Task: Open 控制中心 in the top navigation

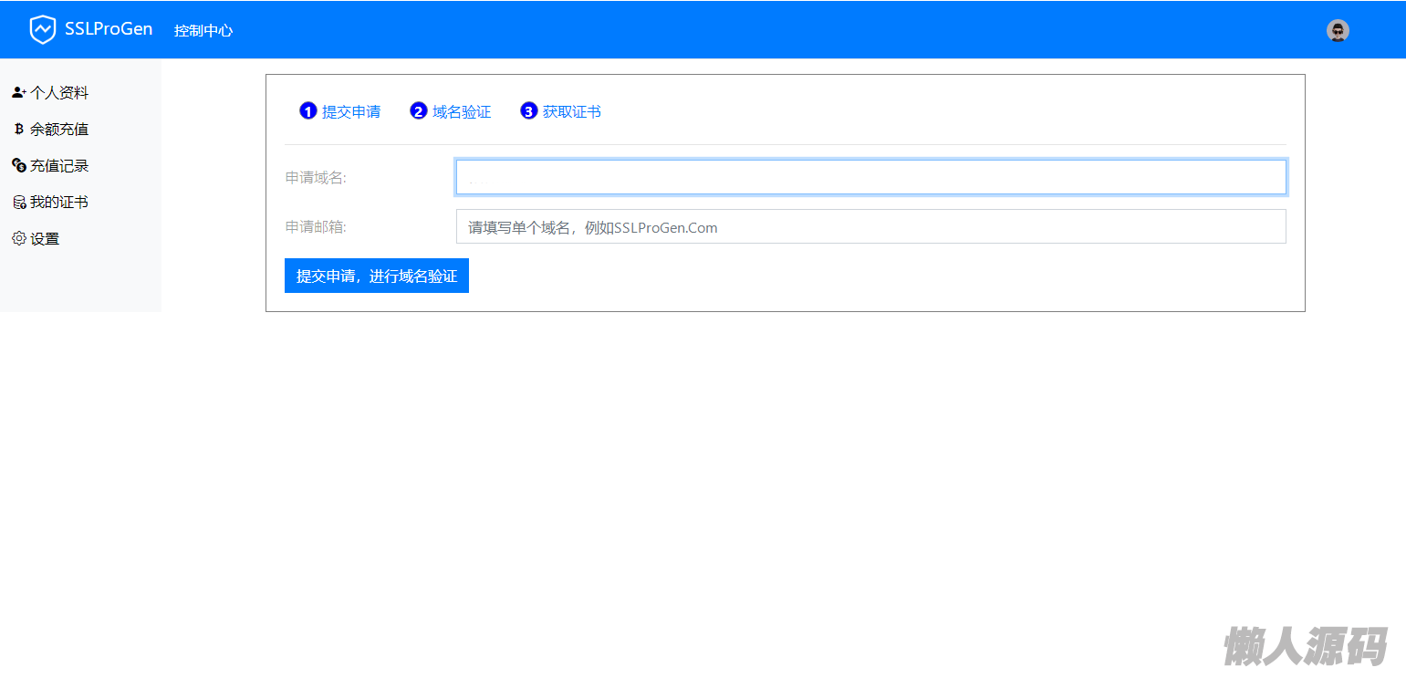Action: [203, 31]
